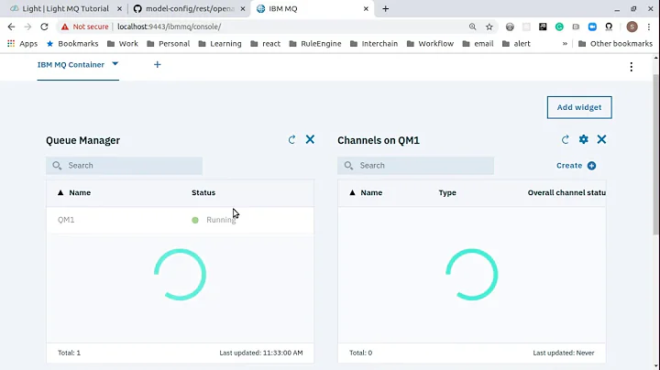Close the Light MQ Tutorial tab
This screenshot has height=370, width=660.
tap(119, 9)
